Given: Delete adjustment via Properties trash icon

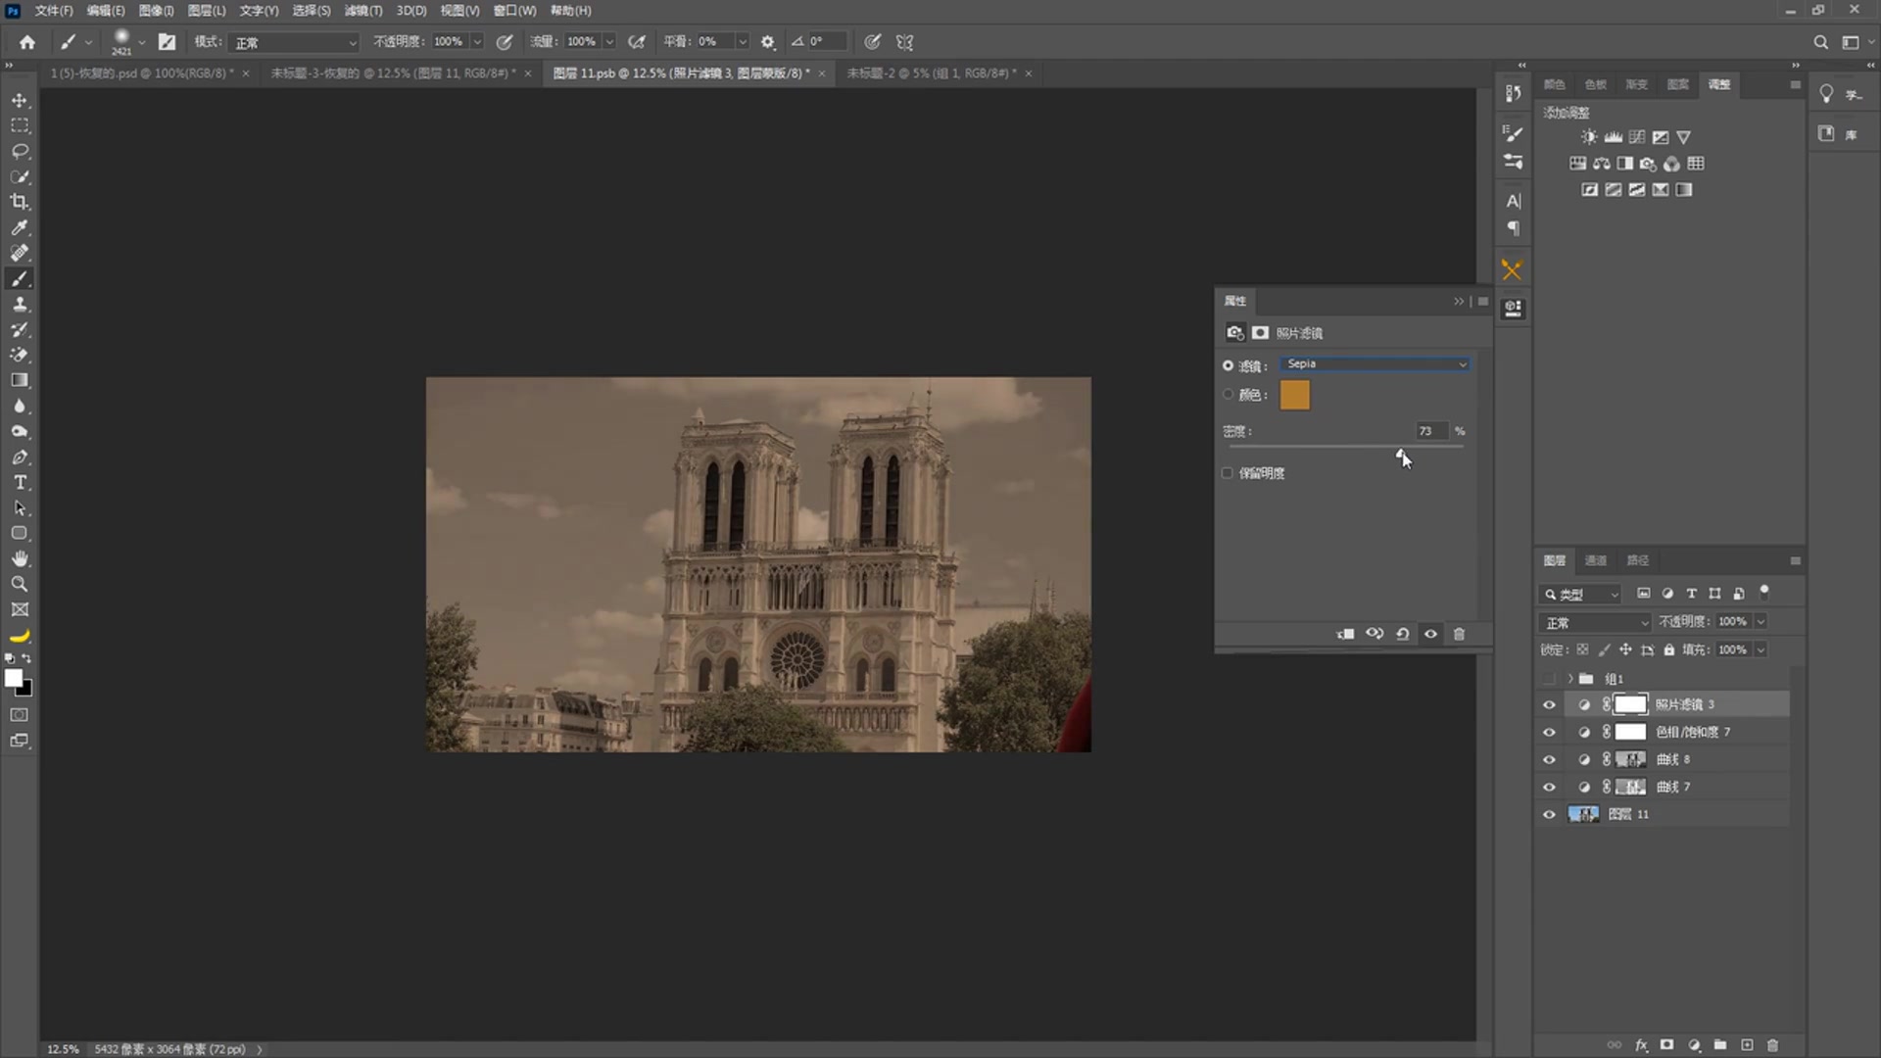Looking at the screenshot, I should 1459,634.
